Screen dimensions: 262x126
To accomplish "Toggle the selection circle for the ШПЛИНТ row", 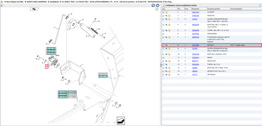I will pyautogui.click(x=163, y=71).
